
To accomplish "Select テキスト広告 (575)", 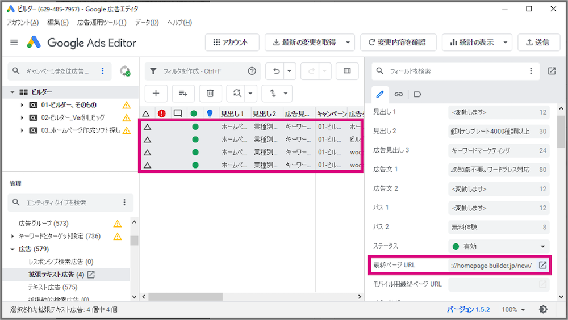I will 53,288.
